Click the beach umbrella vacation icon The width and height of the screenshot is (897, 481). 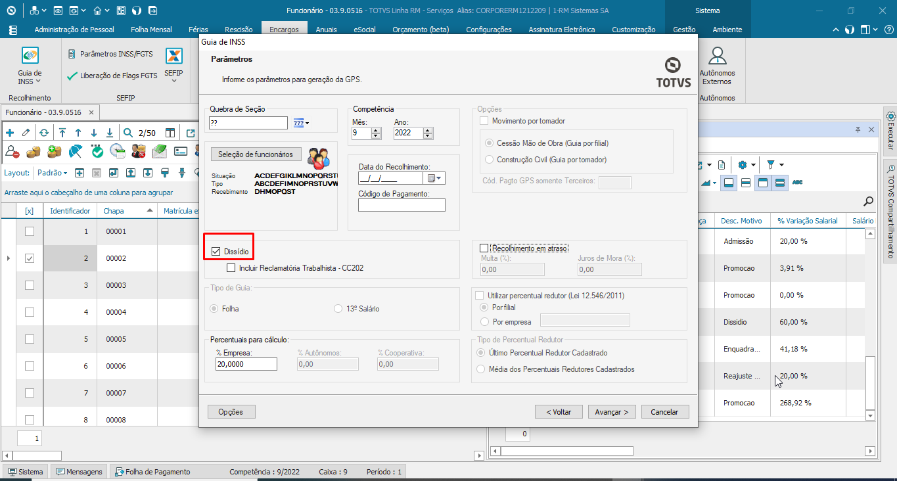tap(76, 152)
